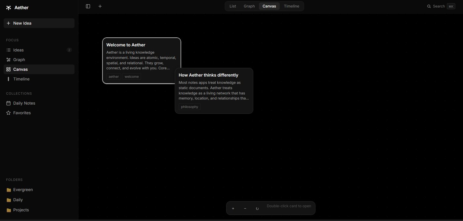Screen dimensions: 463x221
Task: Click the search magnifier icon
Action: (429, 6)
